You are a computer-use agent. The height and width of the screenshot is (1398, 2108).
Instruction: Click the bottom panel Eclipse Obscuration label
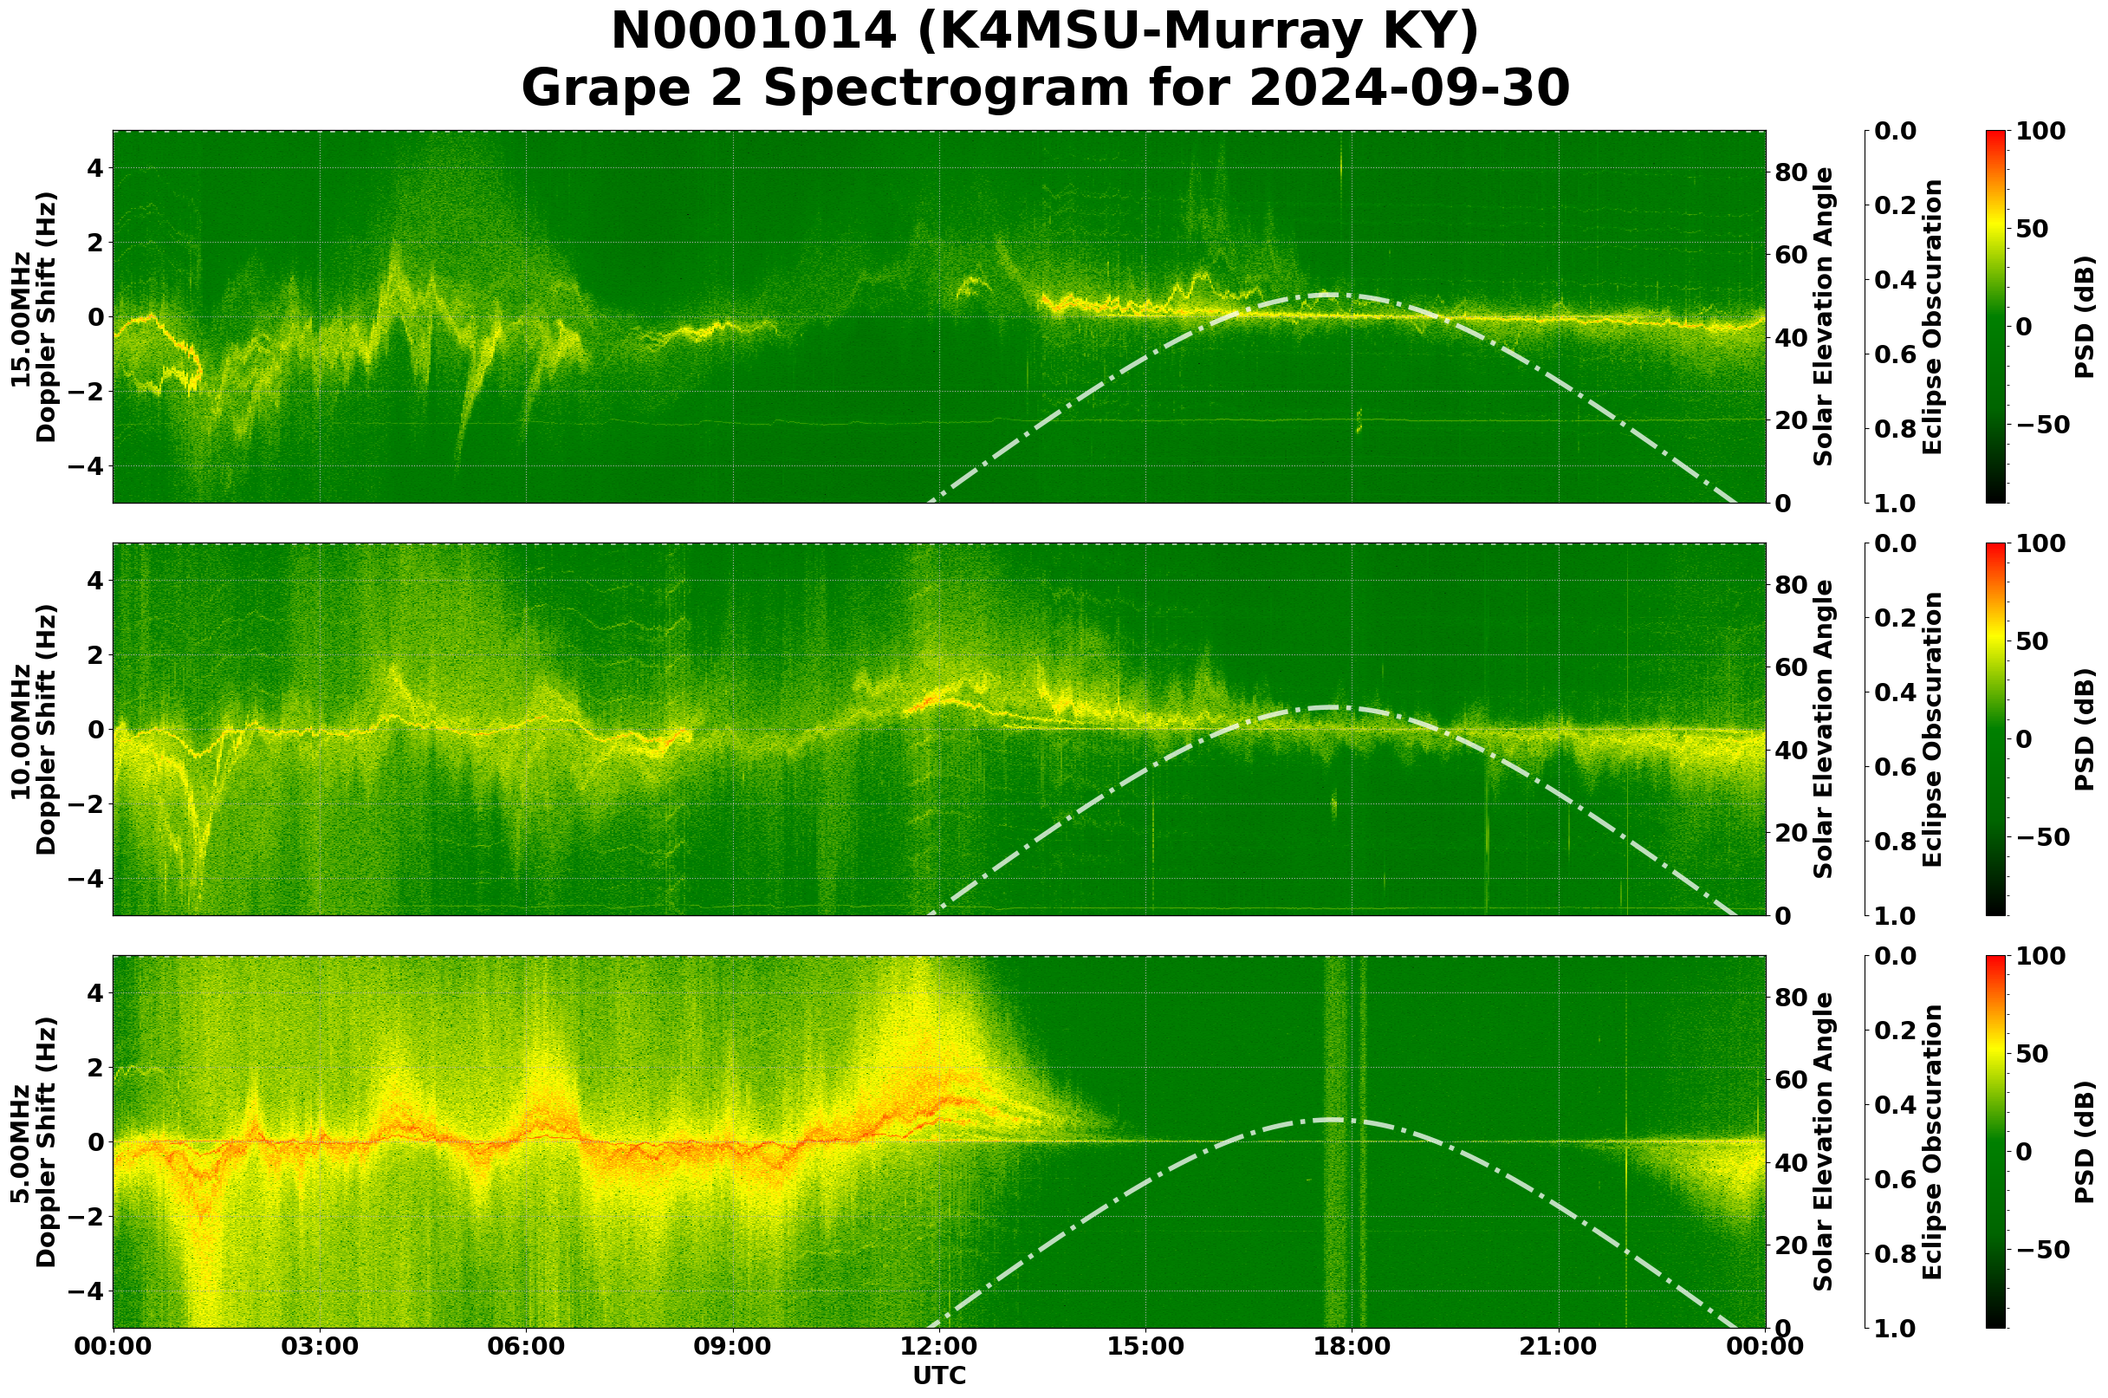point(1930,1141)
